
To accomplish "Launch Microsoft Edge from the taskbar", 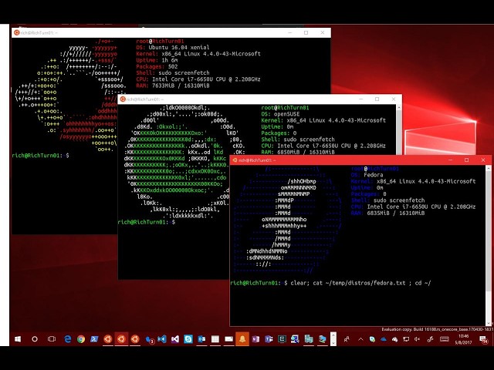I will click(x=67, y=339).
